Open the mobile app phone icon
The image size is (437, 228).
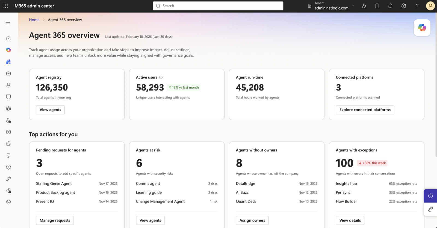coord(377,6)
